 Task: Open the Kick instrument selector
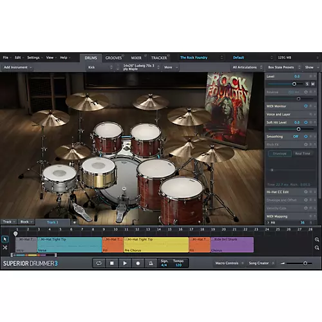pyautogui.click(x=100, y=68)
